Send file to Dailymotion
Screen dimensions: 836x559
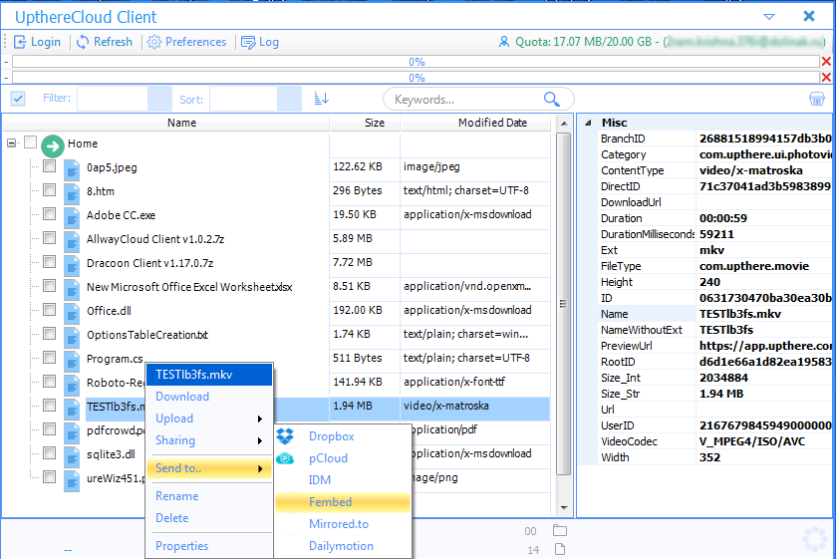point(343,546)
